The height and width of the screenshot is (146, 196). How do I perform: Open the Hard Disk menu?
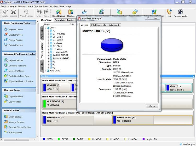tap(33, 7)
